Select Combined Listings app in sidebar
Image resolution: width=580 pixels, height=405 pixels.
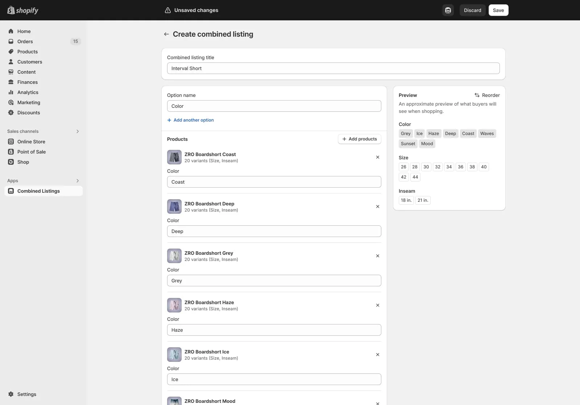pos(43,191)
